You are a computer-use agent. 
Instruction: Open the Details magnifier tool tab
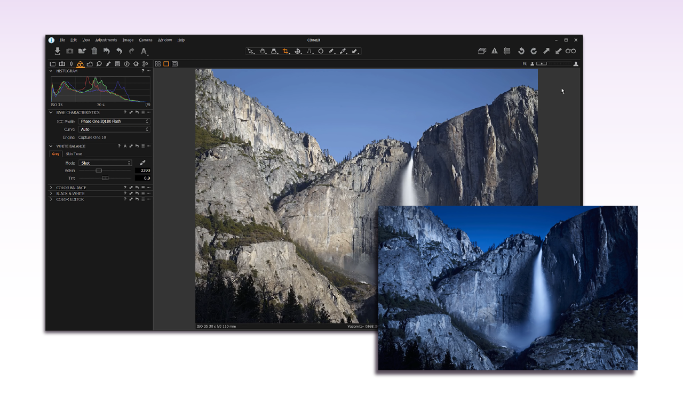pyautogui.click(x=99, y=64)
